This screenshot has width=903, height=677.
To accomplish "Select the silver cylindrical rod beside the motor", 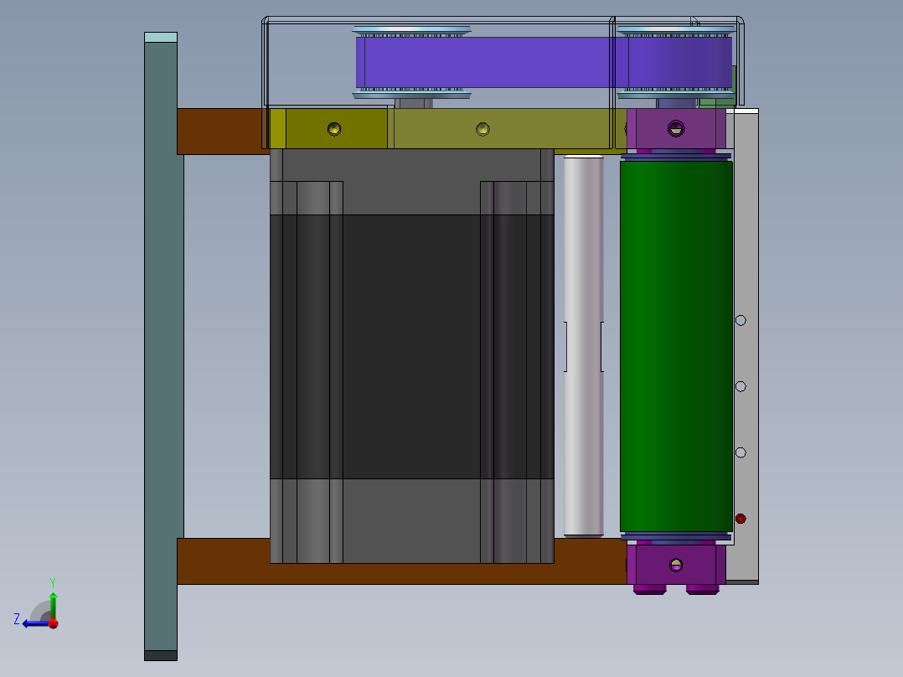I will coord(583,346).
